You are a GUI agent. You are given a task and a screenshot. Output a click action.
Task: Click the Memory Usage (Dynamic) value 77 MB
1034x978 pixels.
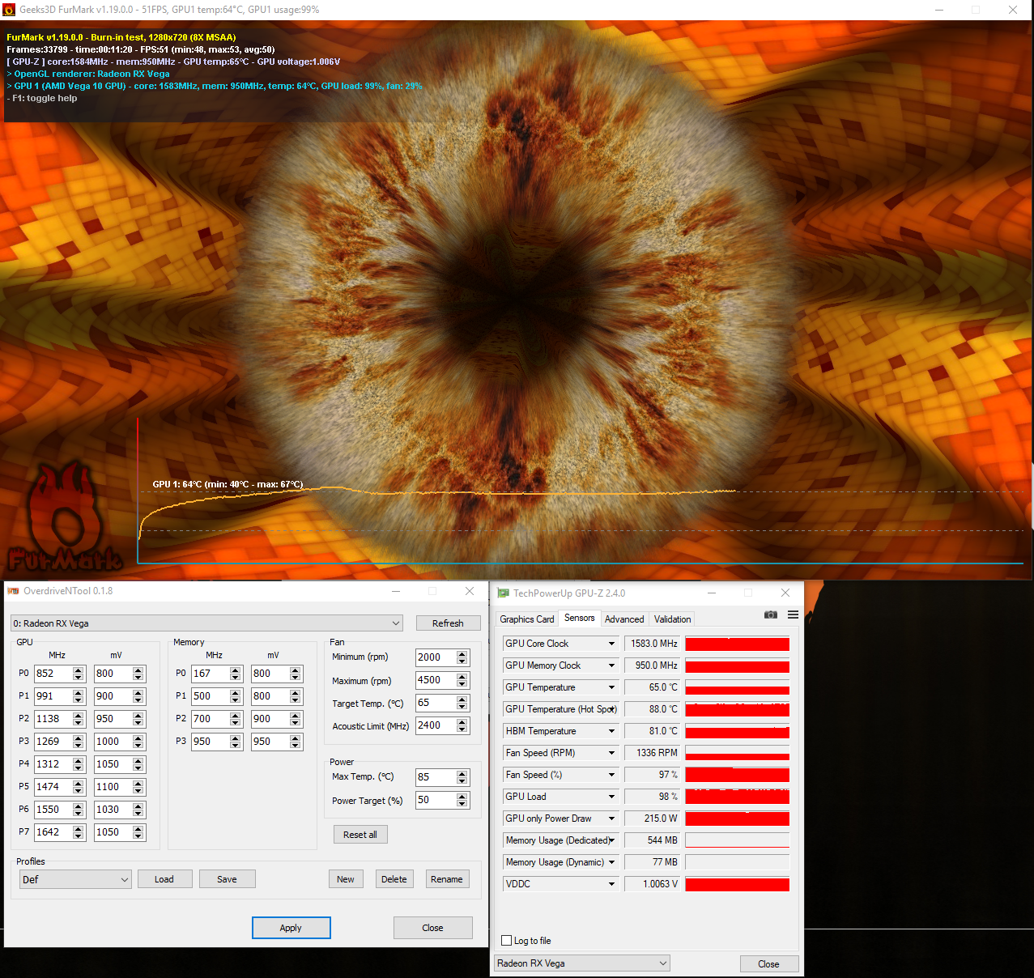click(x=652, y=862)
